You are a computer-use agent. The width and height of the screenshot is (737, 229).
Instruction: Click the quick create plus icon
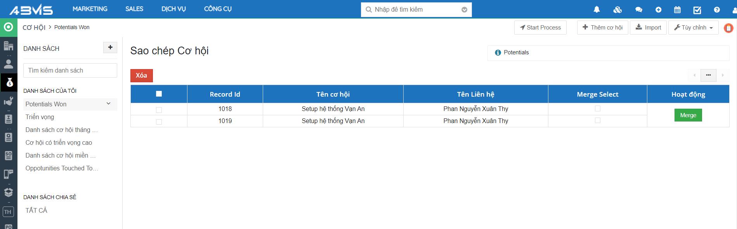point(658,10)
